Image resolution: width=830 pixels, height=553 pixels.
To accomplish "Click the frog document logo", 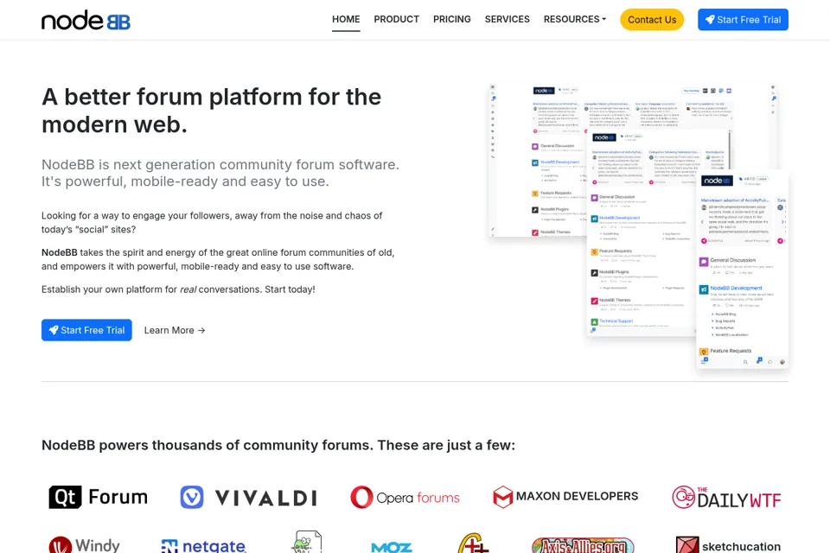I will (x=306, y=542).
